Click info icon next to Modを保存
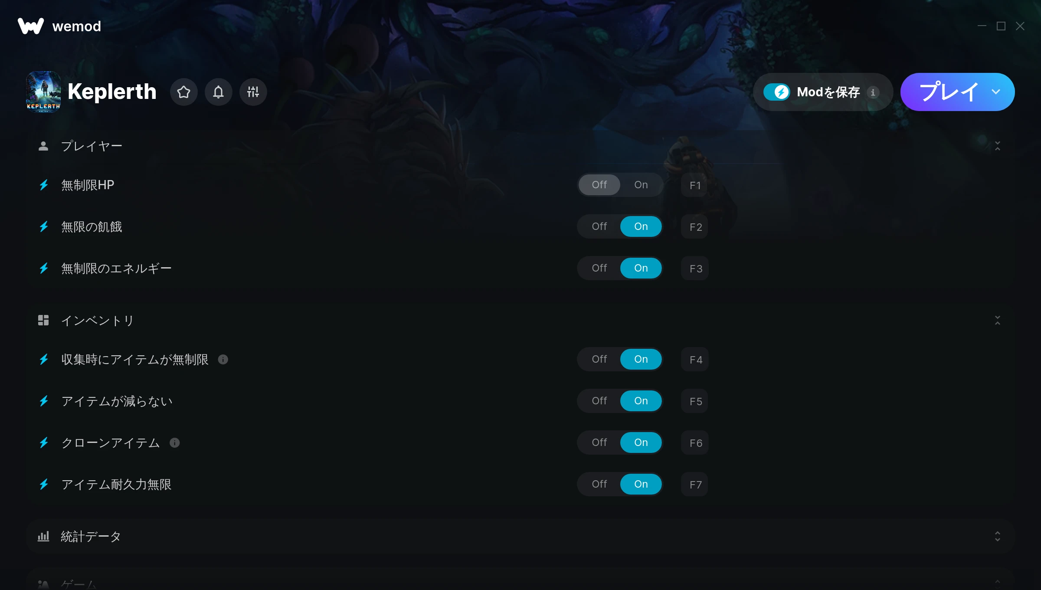 tap(873, 92)
